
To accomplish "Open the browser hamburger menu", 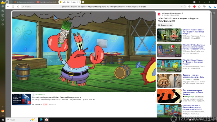I will (x=199, y=2).
